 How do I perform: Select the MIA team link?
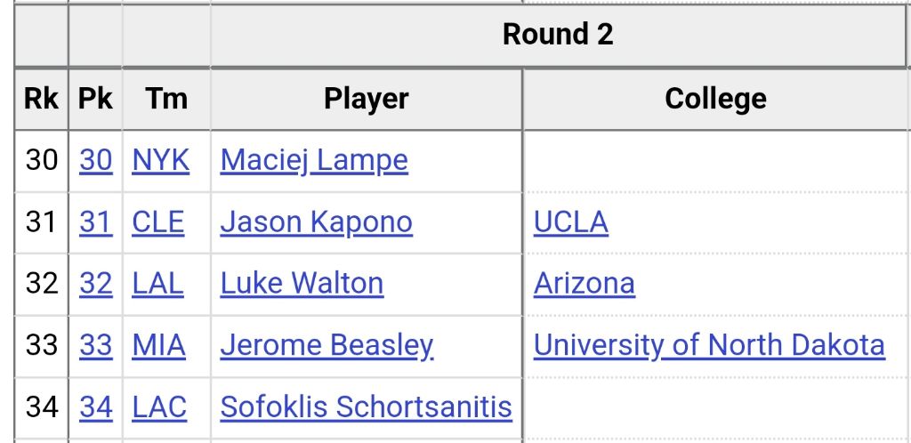(158, 344)
